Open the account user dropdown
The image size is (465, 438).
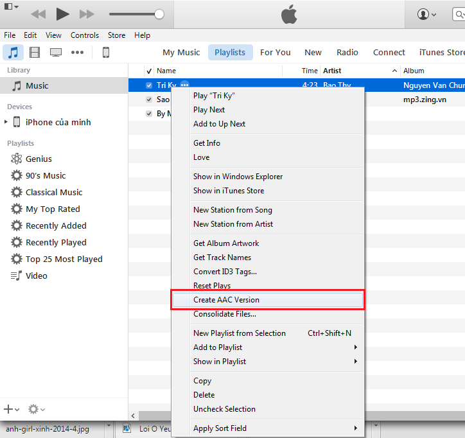coord(426,13)
